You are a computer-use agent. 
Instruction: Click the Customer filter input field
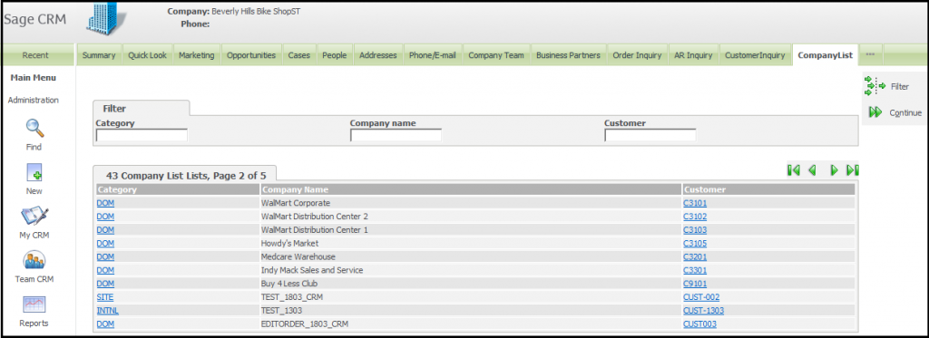(650, 136)
